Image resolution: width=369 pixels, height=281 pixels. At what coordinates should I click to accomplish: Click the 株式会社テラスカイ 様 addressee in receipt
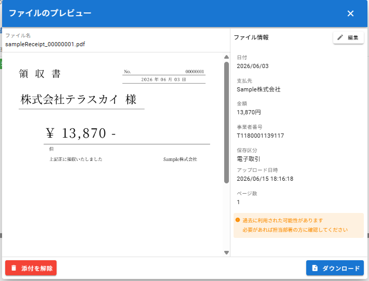tap(78, 99)
